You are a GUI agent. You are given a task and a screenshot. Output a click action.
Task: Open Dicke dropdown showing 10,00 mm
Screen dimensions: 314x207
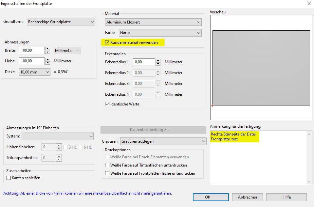point(35,72)
